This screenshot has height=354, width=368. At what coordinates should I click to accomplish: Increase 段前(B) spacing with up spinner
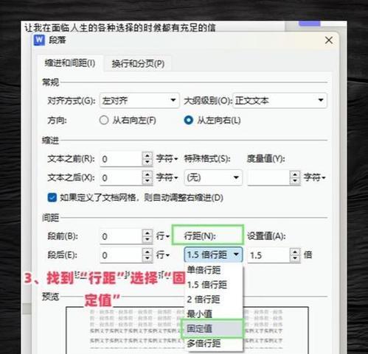[x=147, y=233]
